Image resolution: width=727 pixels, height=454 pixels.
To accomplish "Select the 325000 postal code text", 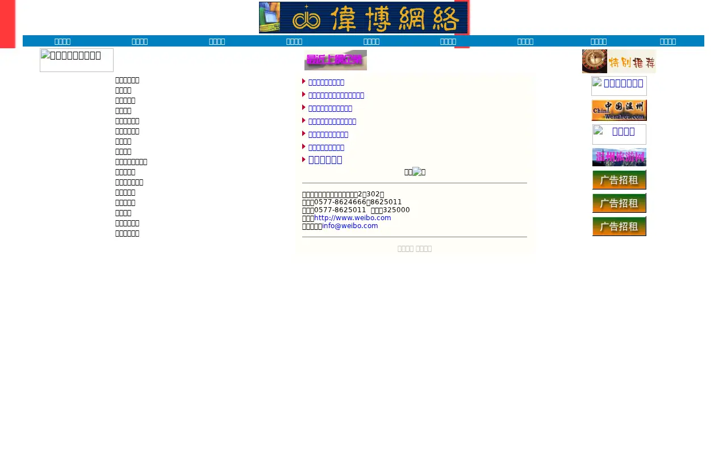I will (x=396, y=210).
